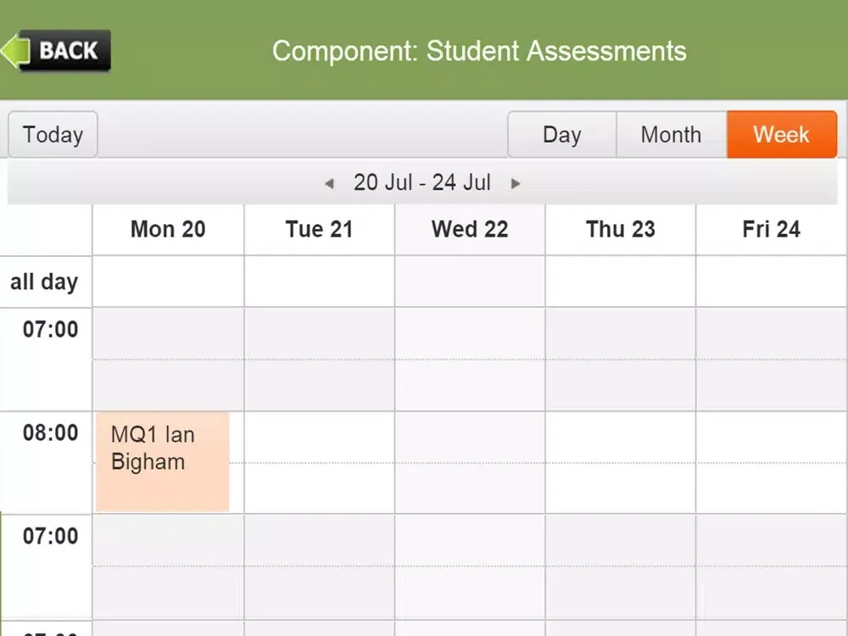Click the all day cell for Fri 24

[x=771, y=282]
